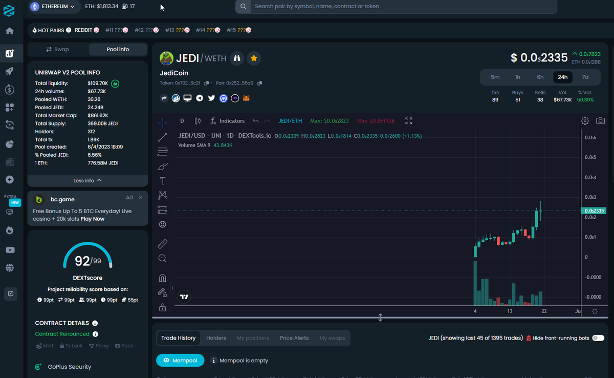Collapse pool details with Less info
614x378 pixels.
pyautogui.click(x=87, y=180)
